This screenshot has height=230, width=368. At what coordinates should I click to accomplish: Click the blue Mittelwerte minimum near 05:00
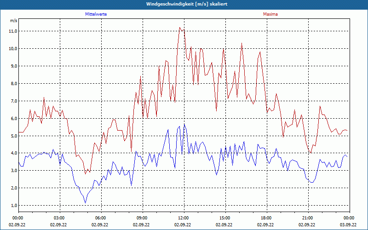coord(86,202)
